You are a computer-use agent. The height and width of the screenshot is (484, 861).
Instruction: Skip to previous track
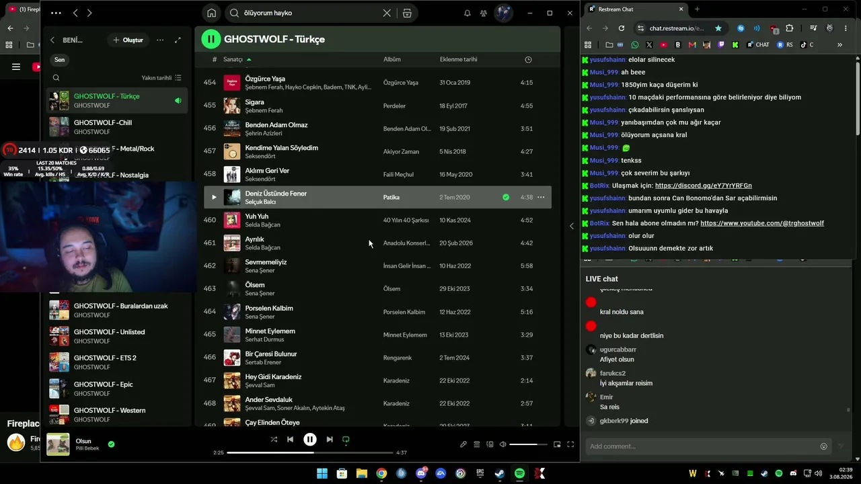tap(290, 440)
